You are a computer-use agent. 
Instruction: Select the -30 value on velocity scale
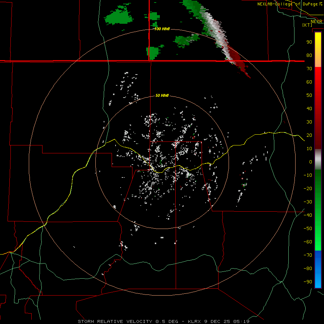click(308, 202)
